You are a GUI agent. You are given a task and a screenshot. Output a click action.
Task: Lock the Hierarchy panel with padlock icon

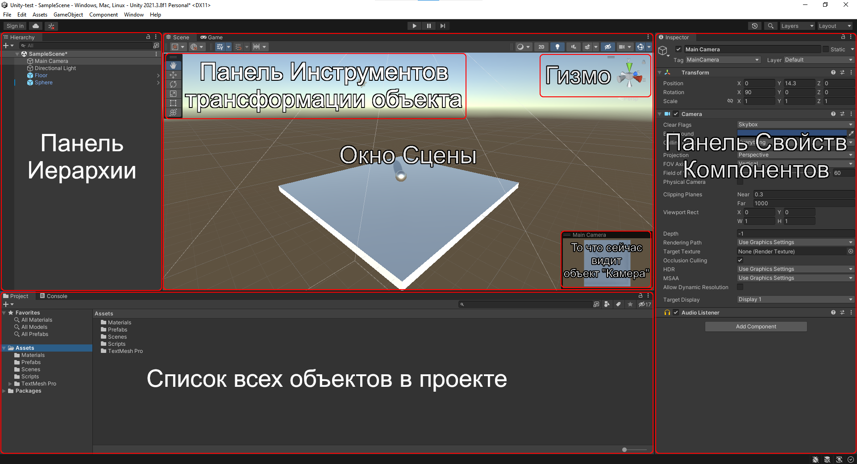coord(148,37)
